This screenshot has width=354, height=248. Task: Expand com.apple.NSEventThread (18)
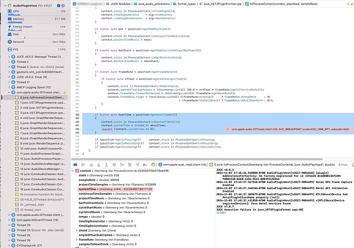tap(9, 220)
